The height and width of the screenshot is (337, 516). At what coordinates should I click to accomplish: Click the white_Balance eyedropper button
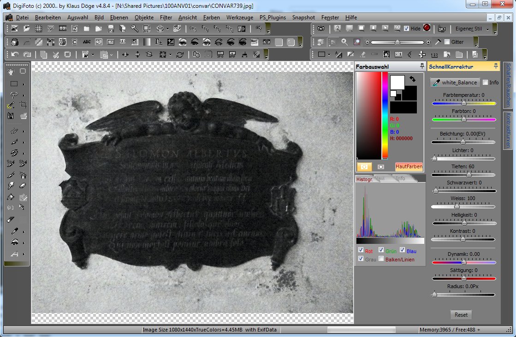tap(454, 83)
